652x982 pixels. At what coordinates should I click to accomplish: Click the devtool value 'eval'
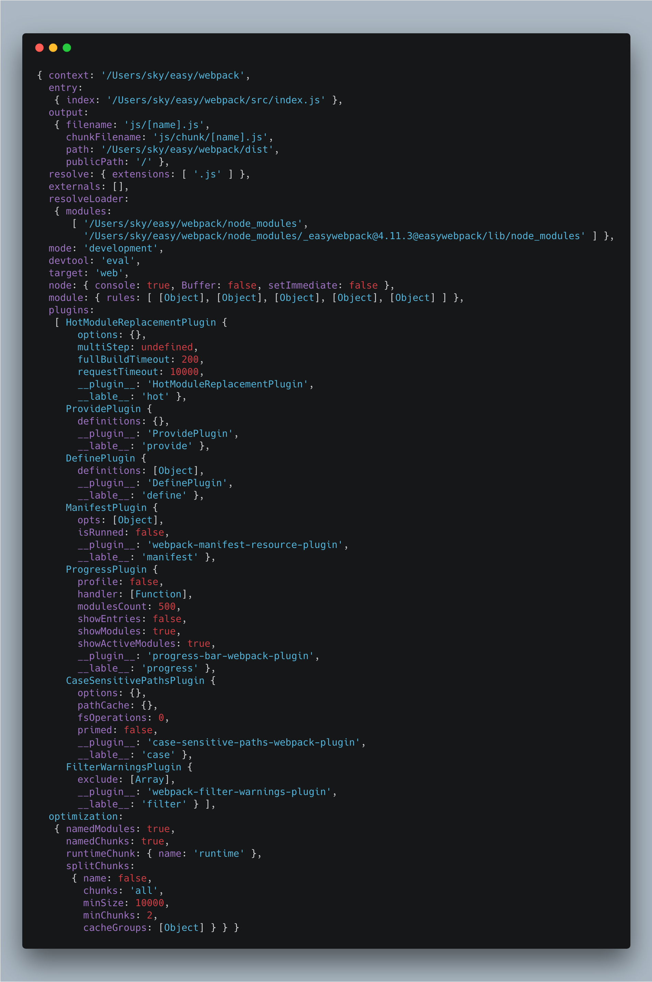pyautogui.click(x=118, y=260)
